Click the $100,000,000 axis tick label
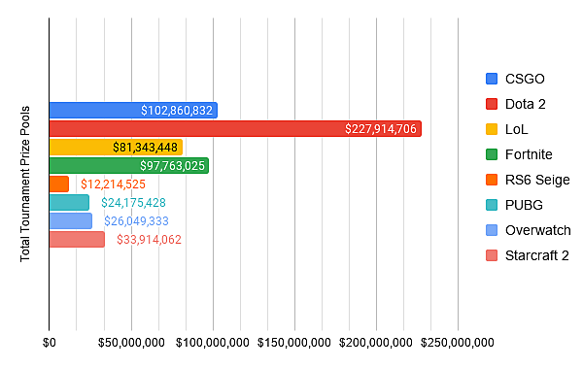Viewport: 583px width, 368px height. click(x=213, y=343)
